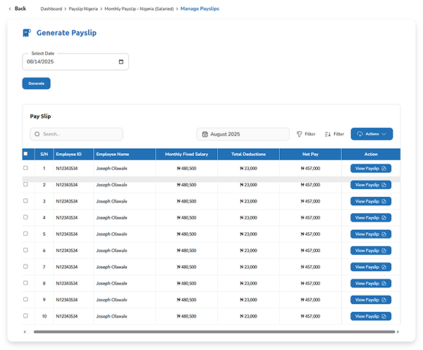This screenshot has height=350, width=423.
Task: Click Total Deductions column header
Action: click(248, 155)
